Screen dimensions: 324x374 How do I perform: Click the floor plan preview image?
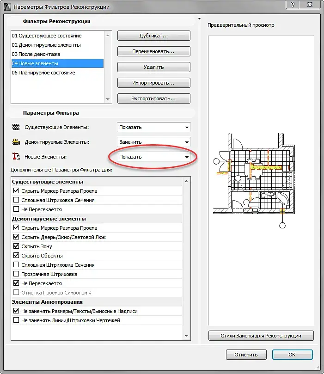point(254,181)
